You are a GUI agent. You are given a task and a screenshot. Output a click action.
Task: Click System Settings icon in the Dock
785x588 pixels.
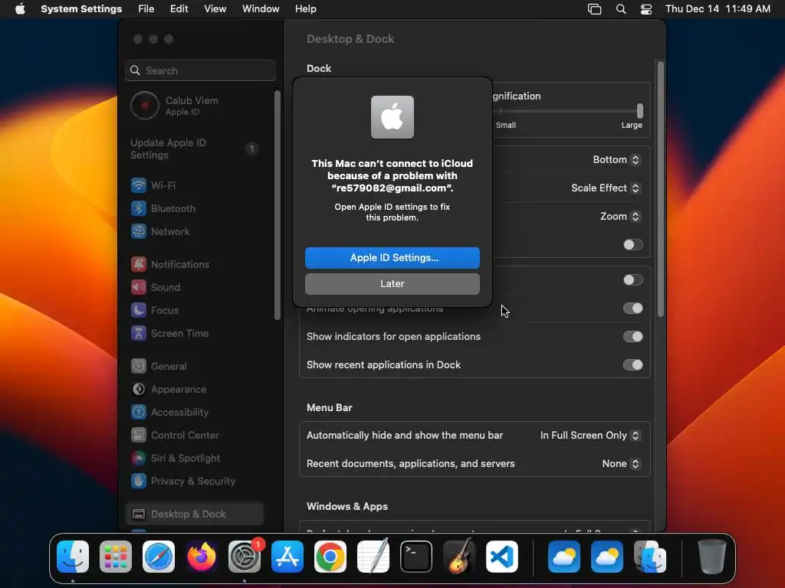coord(245,557)
